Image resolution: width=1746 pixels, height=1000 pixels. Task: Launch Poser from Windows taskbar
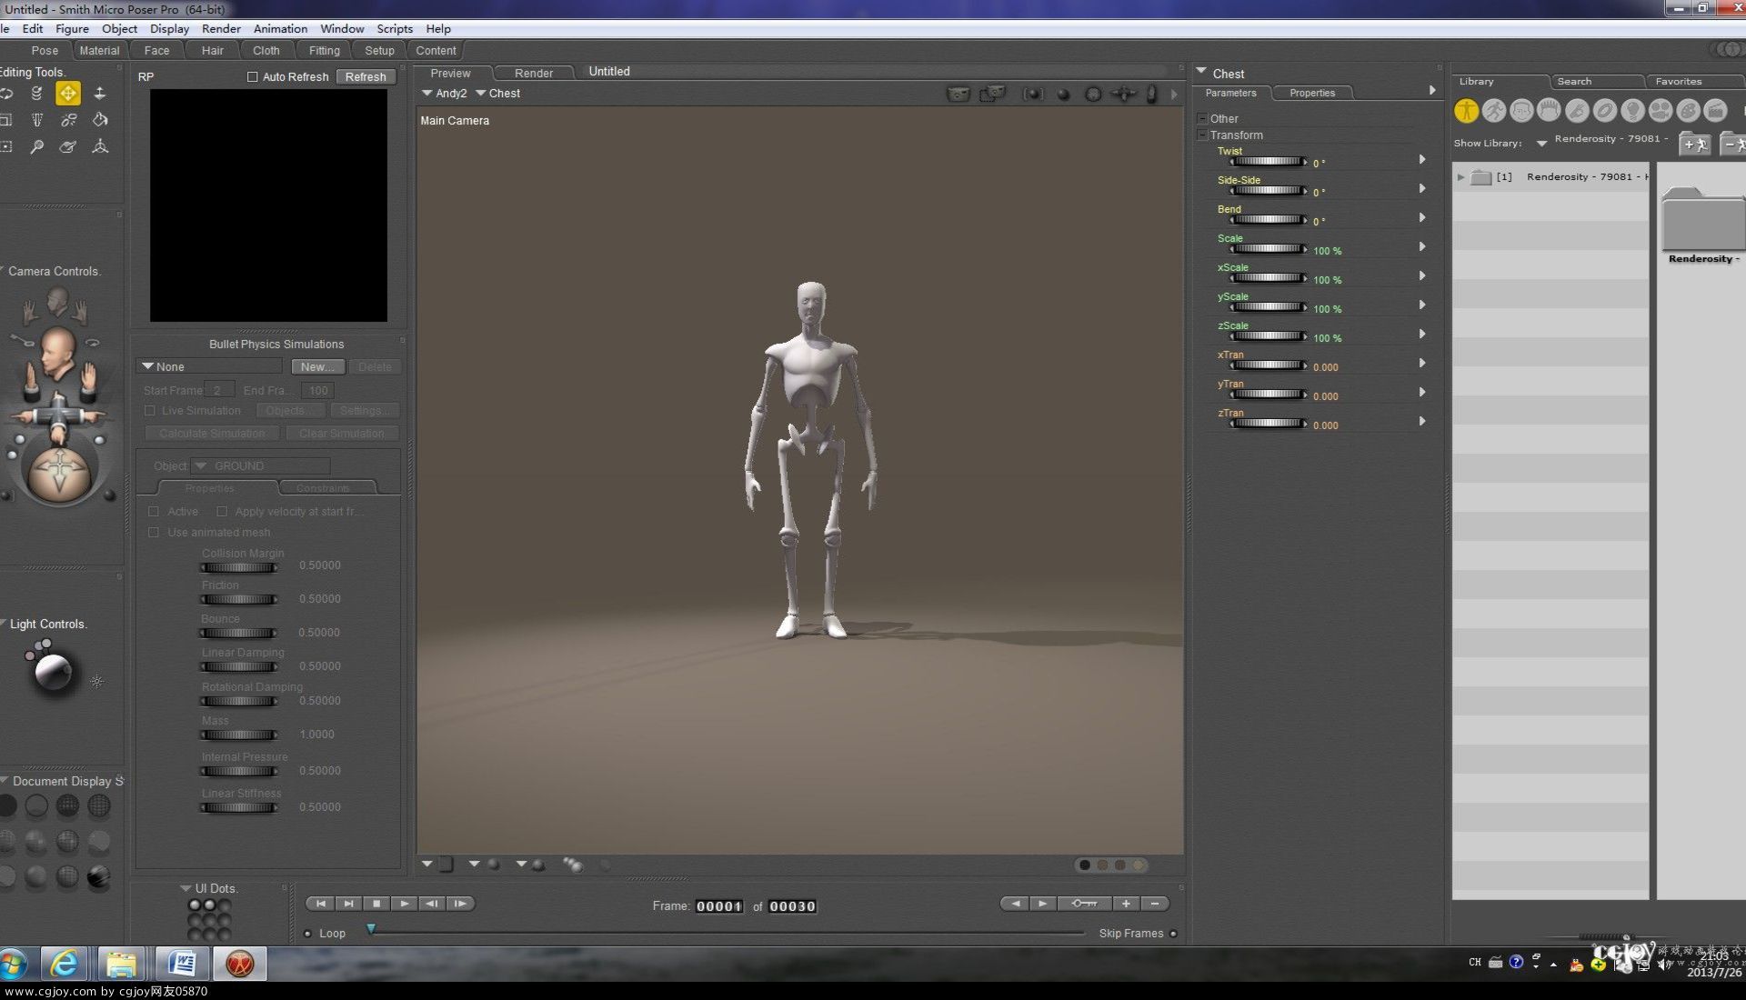240,964
